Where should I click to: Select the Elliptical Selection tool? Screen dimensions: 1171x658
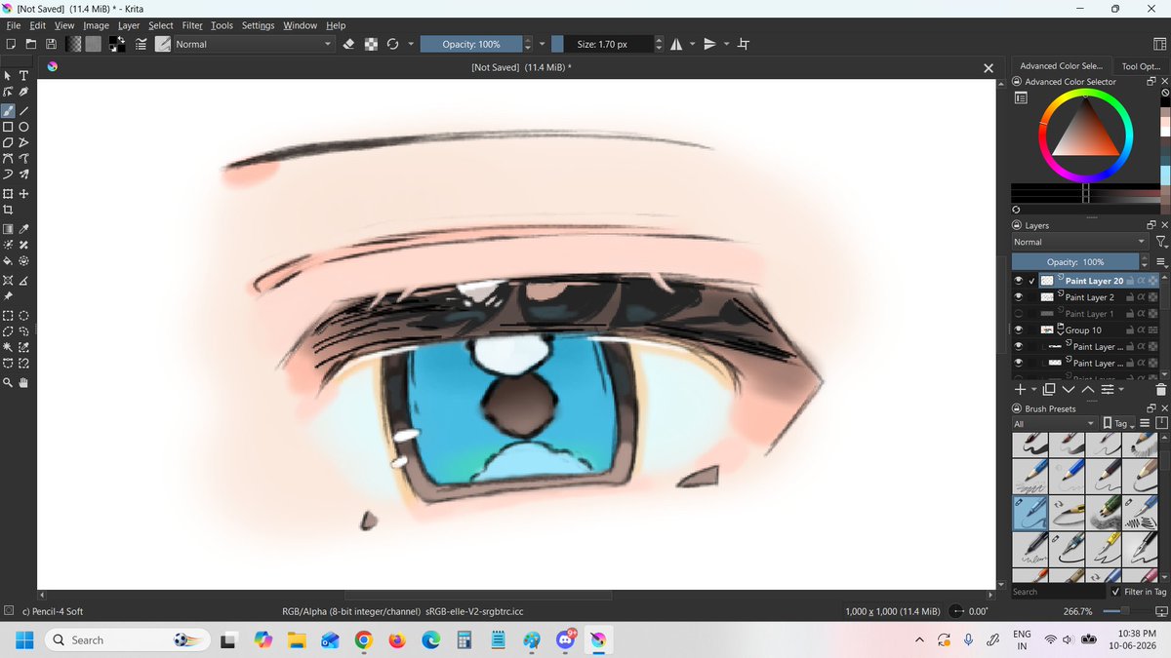pos(23,316)
